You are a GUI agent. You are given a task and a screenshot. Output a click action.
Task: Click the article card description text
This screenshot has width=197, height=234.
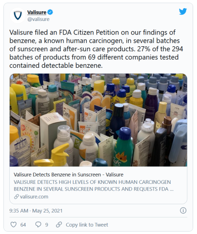tap(94, 185)
